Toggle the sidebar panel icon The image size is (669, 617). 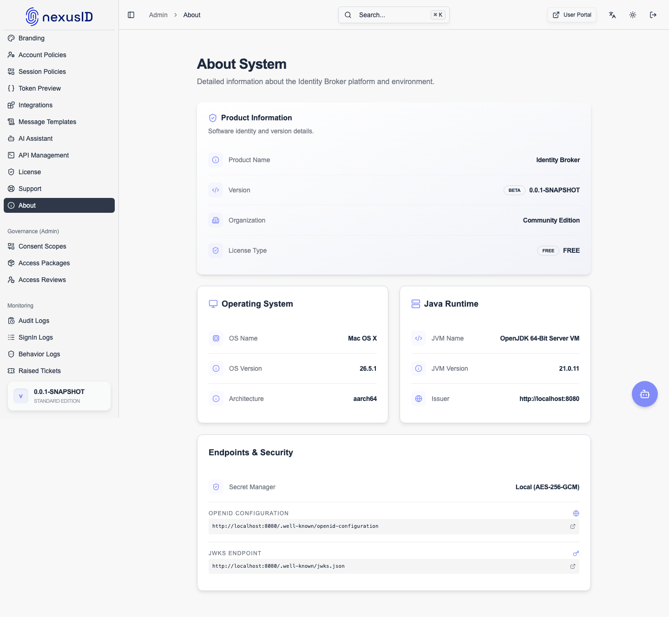(131, 15)
